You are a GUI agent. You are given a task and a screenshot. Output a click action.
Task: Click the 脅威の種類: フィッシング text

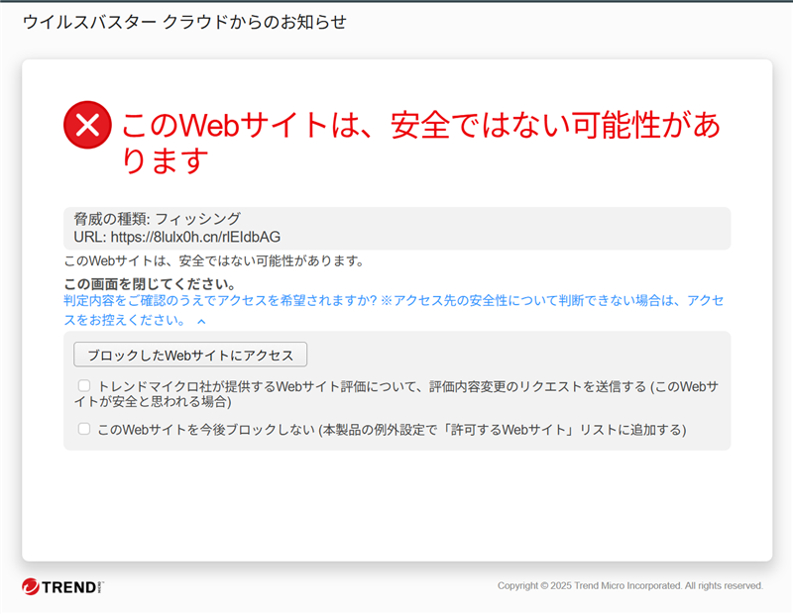tap(158, 219)
